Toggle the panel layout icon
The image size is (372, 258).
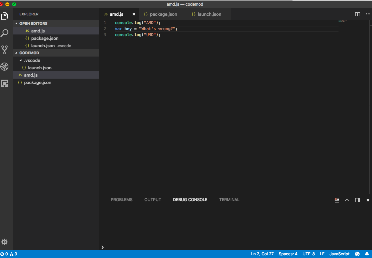point(357,200)
